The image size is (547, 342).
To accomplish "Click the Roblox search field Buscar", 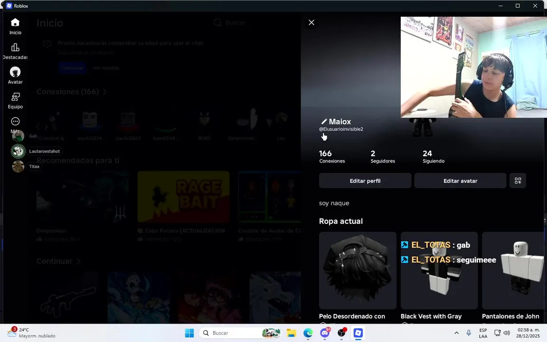I will [229, 23].
